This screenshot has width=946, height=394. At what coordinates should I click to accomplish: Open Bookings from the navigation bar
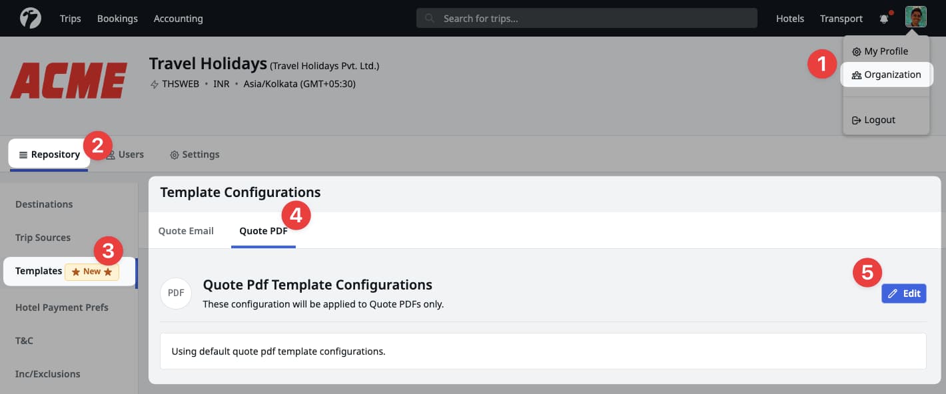[x=117, y=19]
